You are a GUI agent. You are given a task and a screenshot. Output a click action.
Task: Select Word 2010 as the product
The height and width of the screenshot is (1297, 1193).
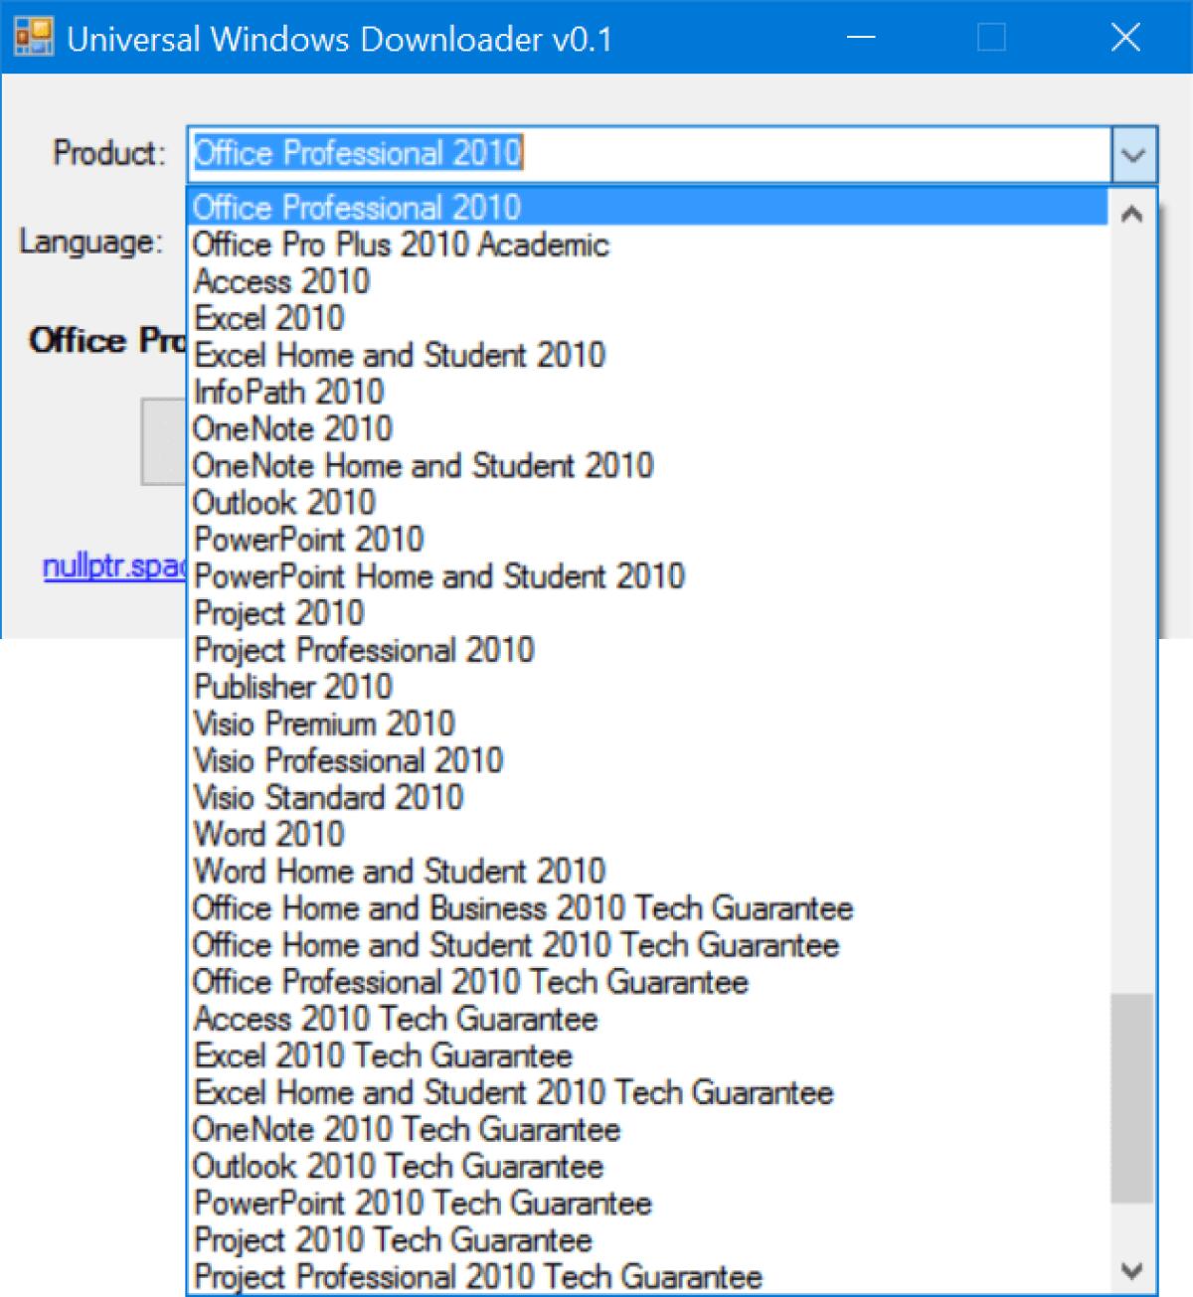(266, 834)
